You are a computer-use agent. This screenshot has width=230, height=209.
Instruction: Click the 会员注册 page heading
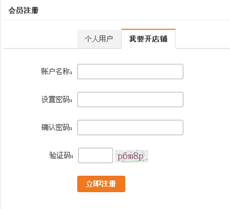(x=23, y=11)
